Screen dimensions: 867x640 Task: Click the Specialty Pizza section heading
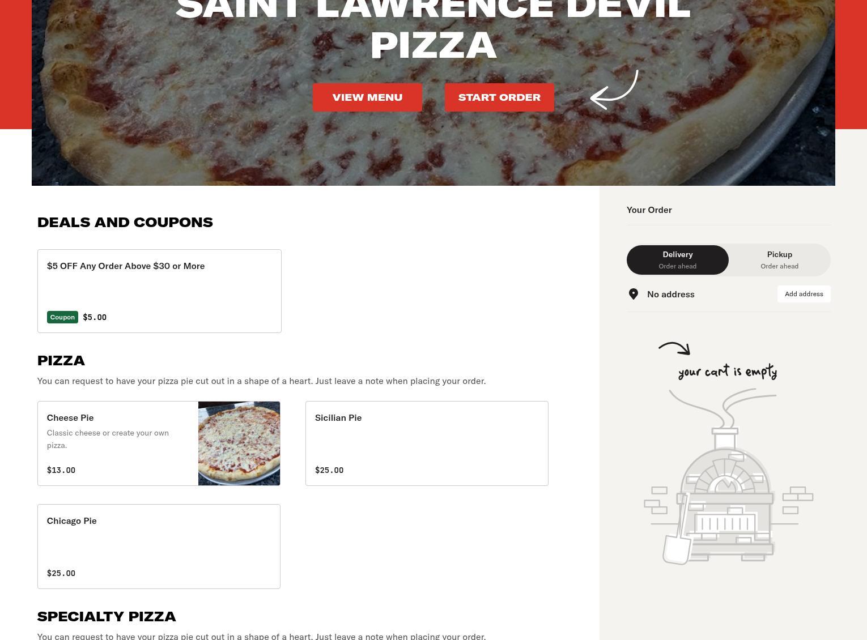(x=107, y=616)
